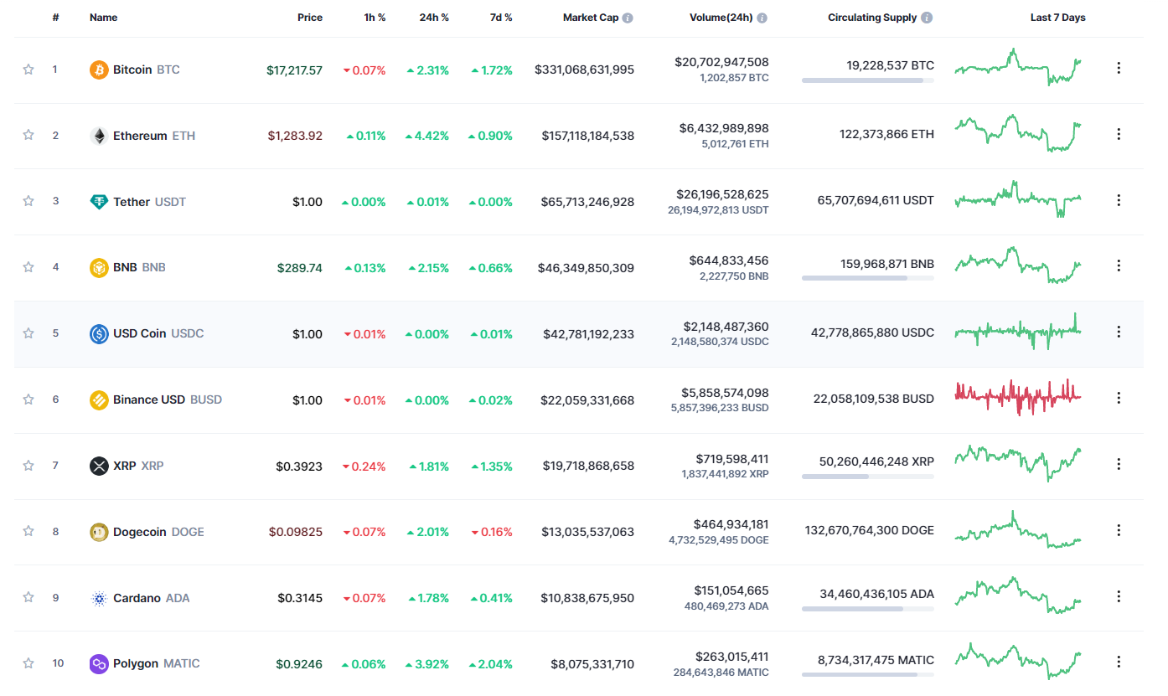This screenshot has height=696, width=1168.
Task: Click the info icon beside Volume(24h)
Action: tap(762, 18)
